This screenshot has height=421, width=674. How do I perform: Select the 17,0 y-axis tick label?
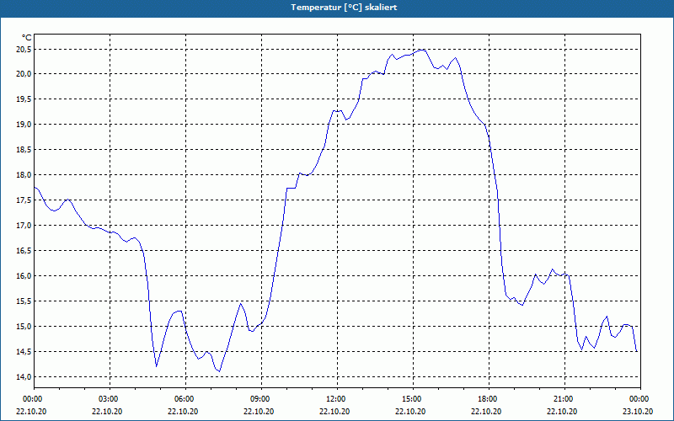(24, 226)
